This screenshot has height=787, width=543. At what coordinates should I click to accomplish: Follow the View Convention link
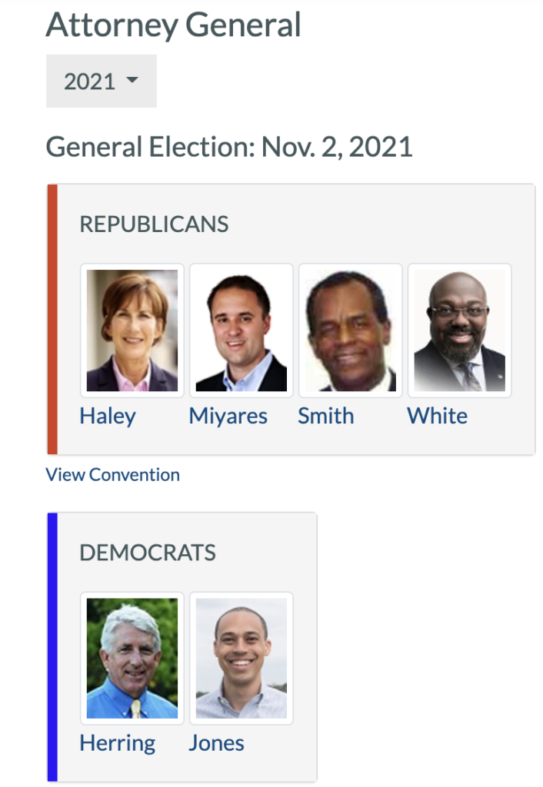click(112, 474)
